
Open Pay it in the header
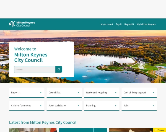coord(119,24)
